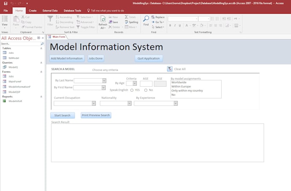Select the No Speak English radio button
Image resolution: width=291 pixels, height=191 pixels.
tap(146, 90)
